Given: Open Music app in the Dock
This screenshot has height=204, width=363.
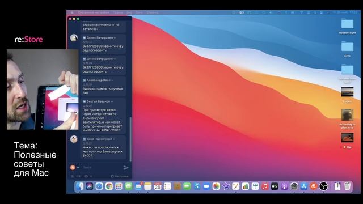Looking at the screenshot, I should (265, 186).
